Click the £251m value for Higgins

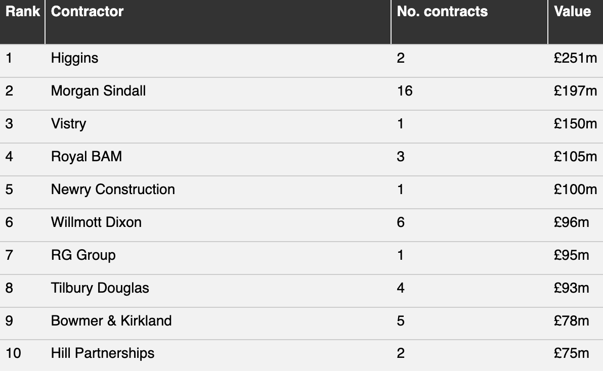point(575,58)
